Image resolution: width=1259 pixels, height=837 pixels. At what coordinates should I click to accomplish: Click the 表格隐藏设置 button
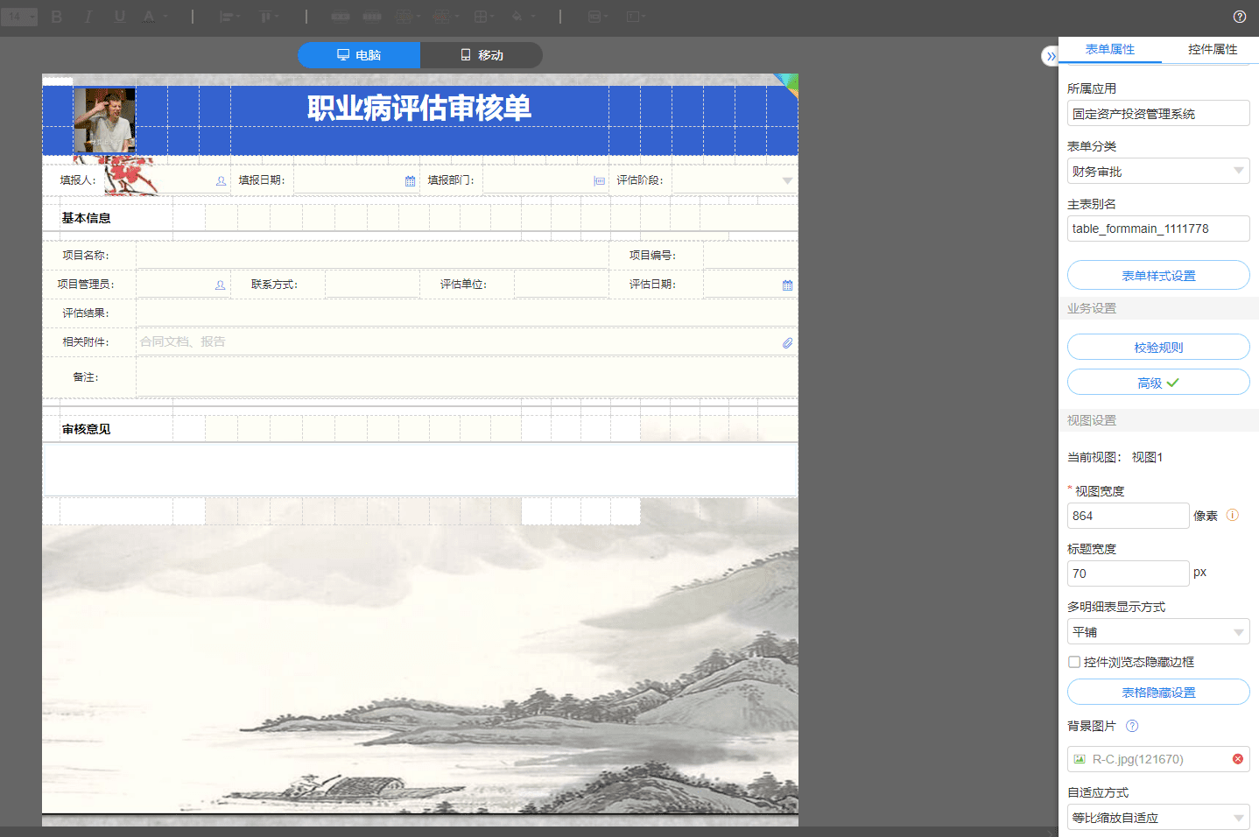coord(1158,692)
